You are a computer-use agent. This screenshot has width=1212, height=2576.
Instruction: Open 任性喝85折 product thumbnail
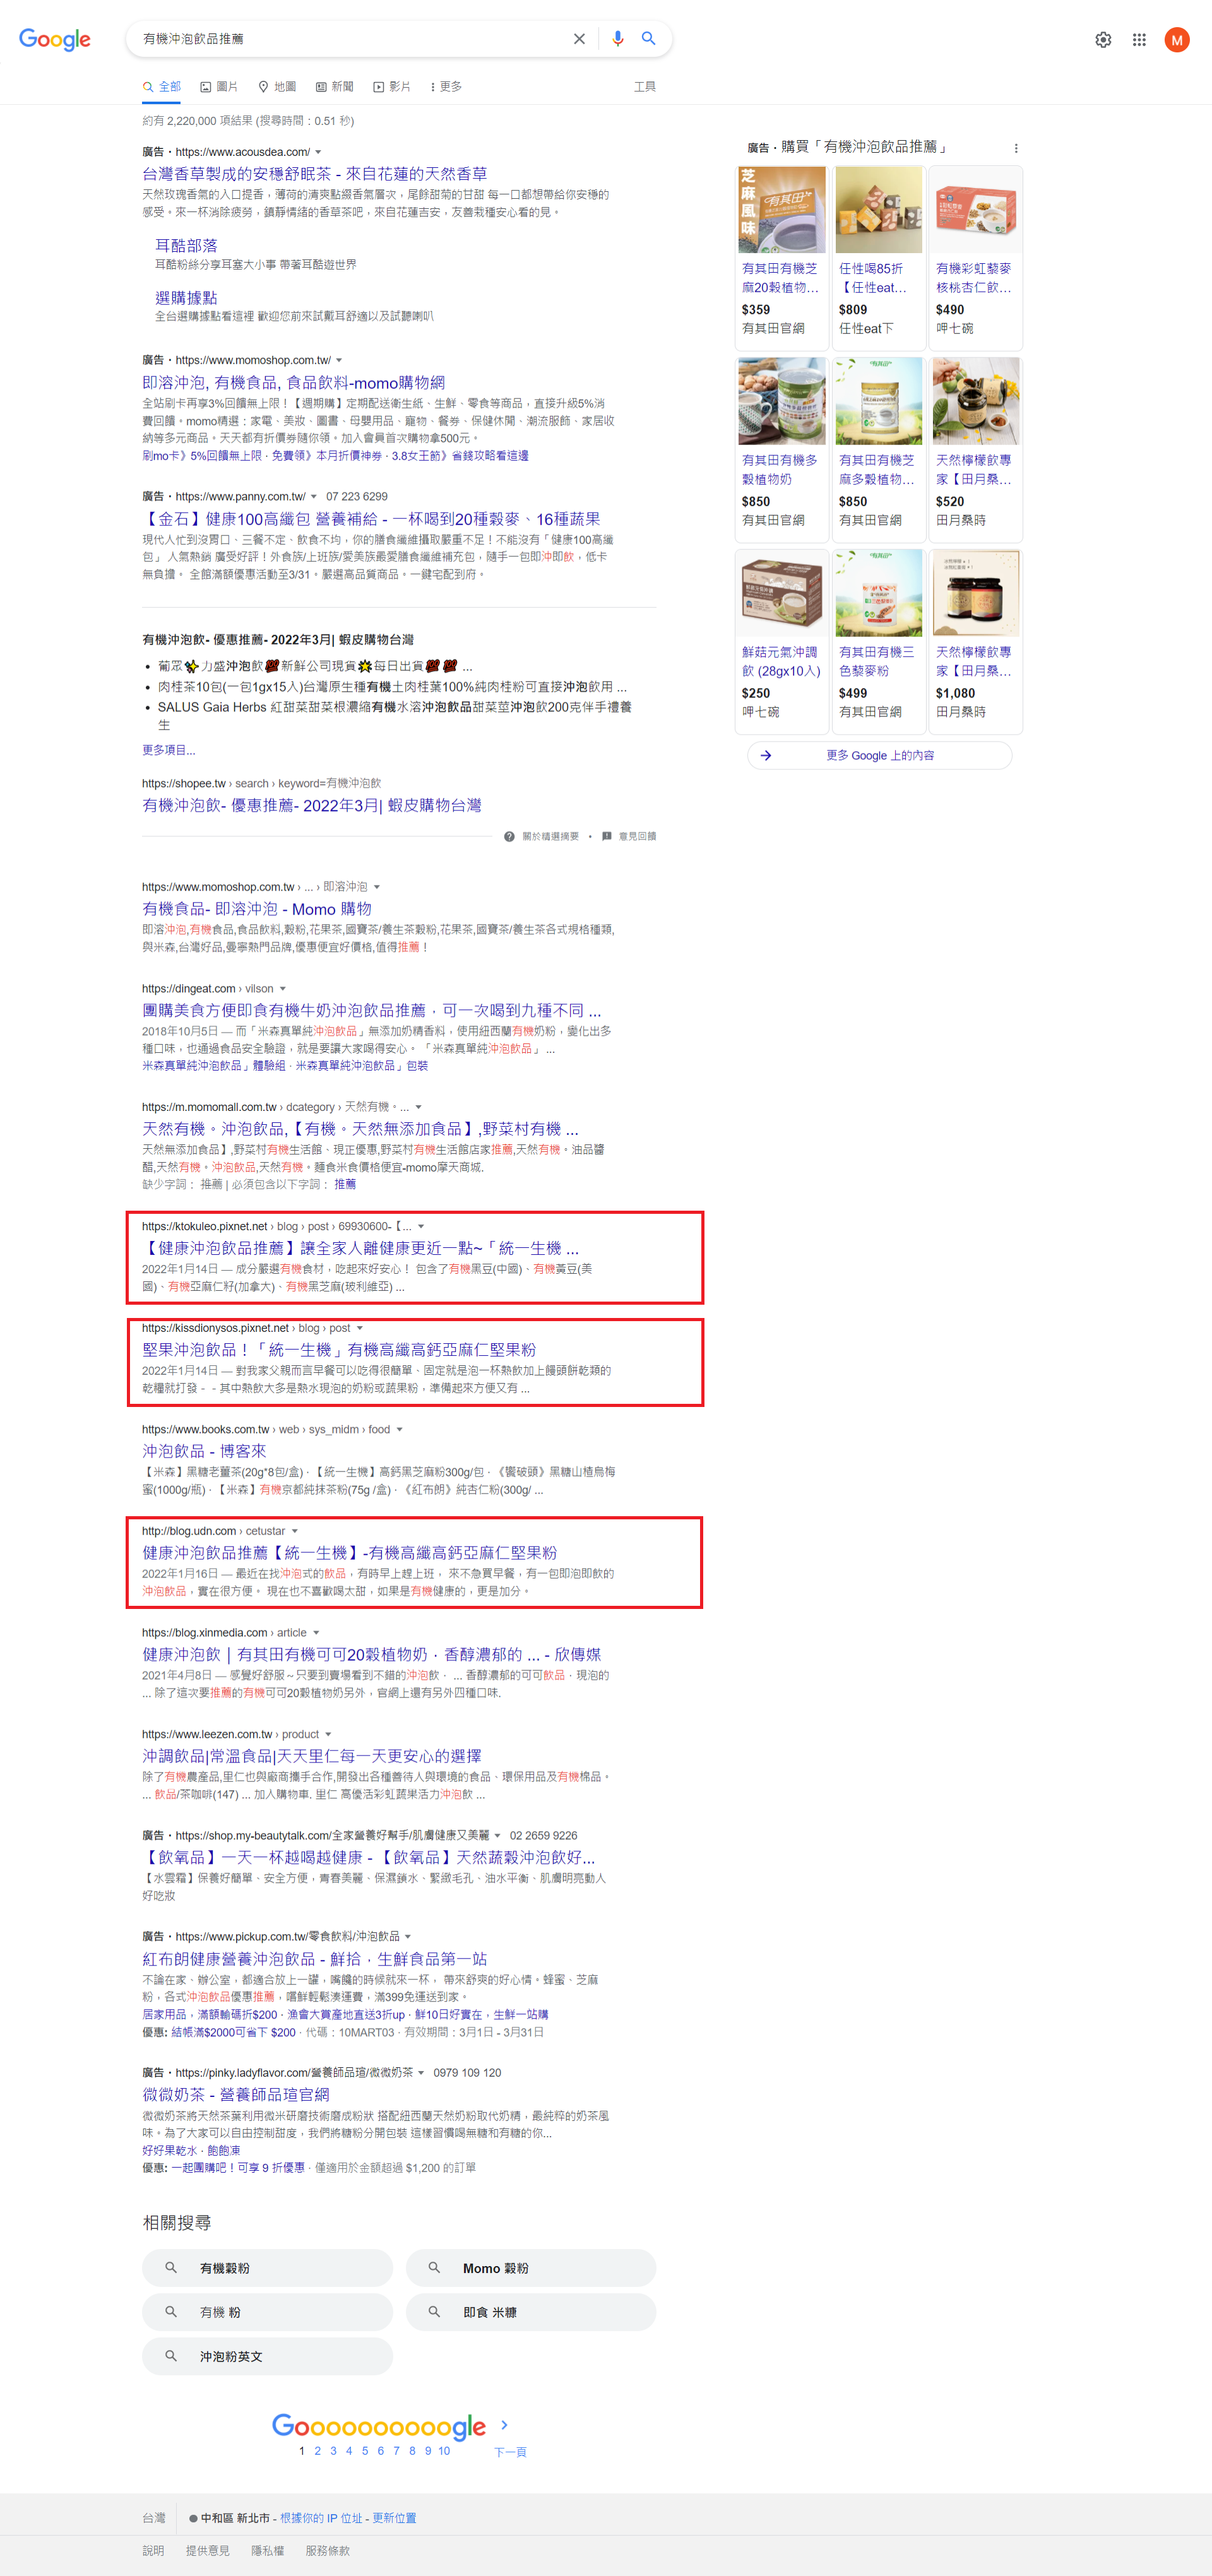tap(879, 210)
